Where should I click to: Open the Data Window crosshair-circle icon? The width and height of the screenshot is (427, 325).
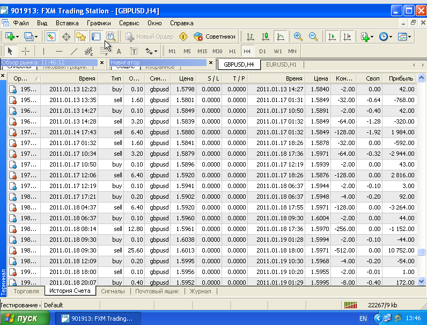(x=66, y=37)
